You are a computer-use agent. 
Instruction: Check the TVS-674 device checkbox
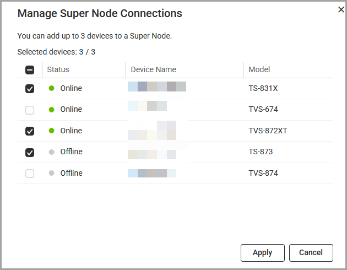click(x=30, y=110)
